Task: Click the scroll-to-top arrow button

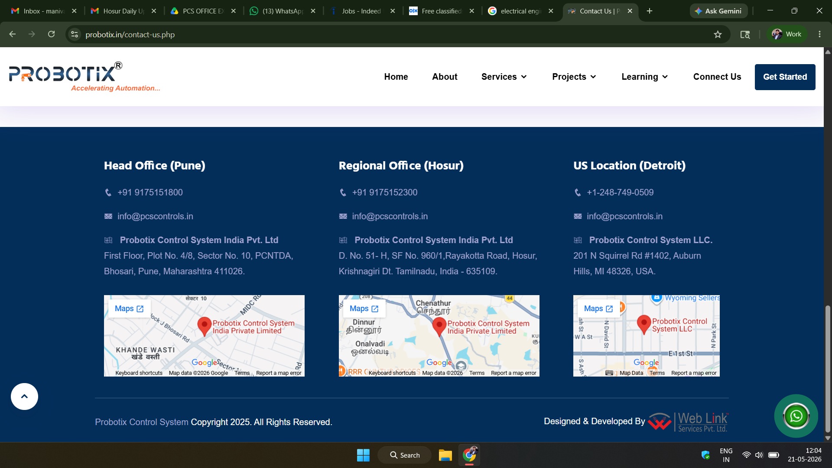Action: click(24, 396)
